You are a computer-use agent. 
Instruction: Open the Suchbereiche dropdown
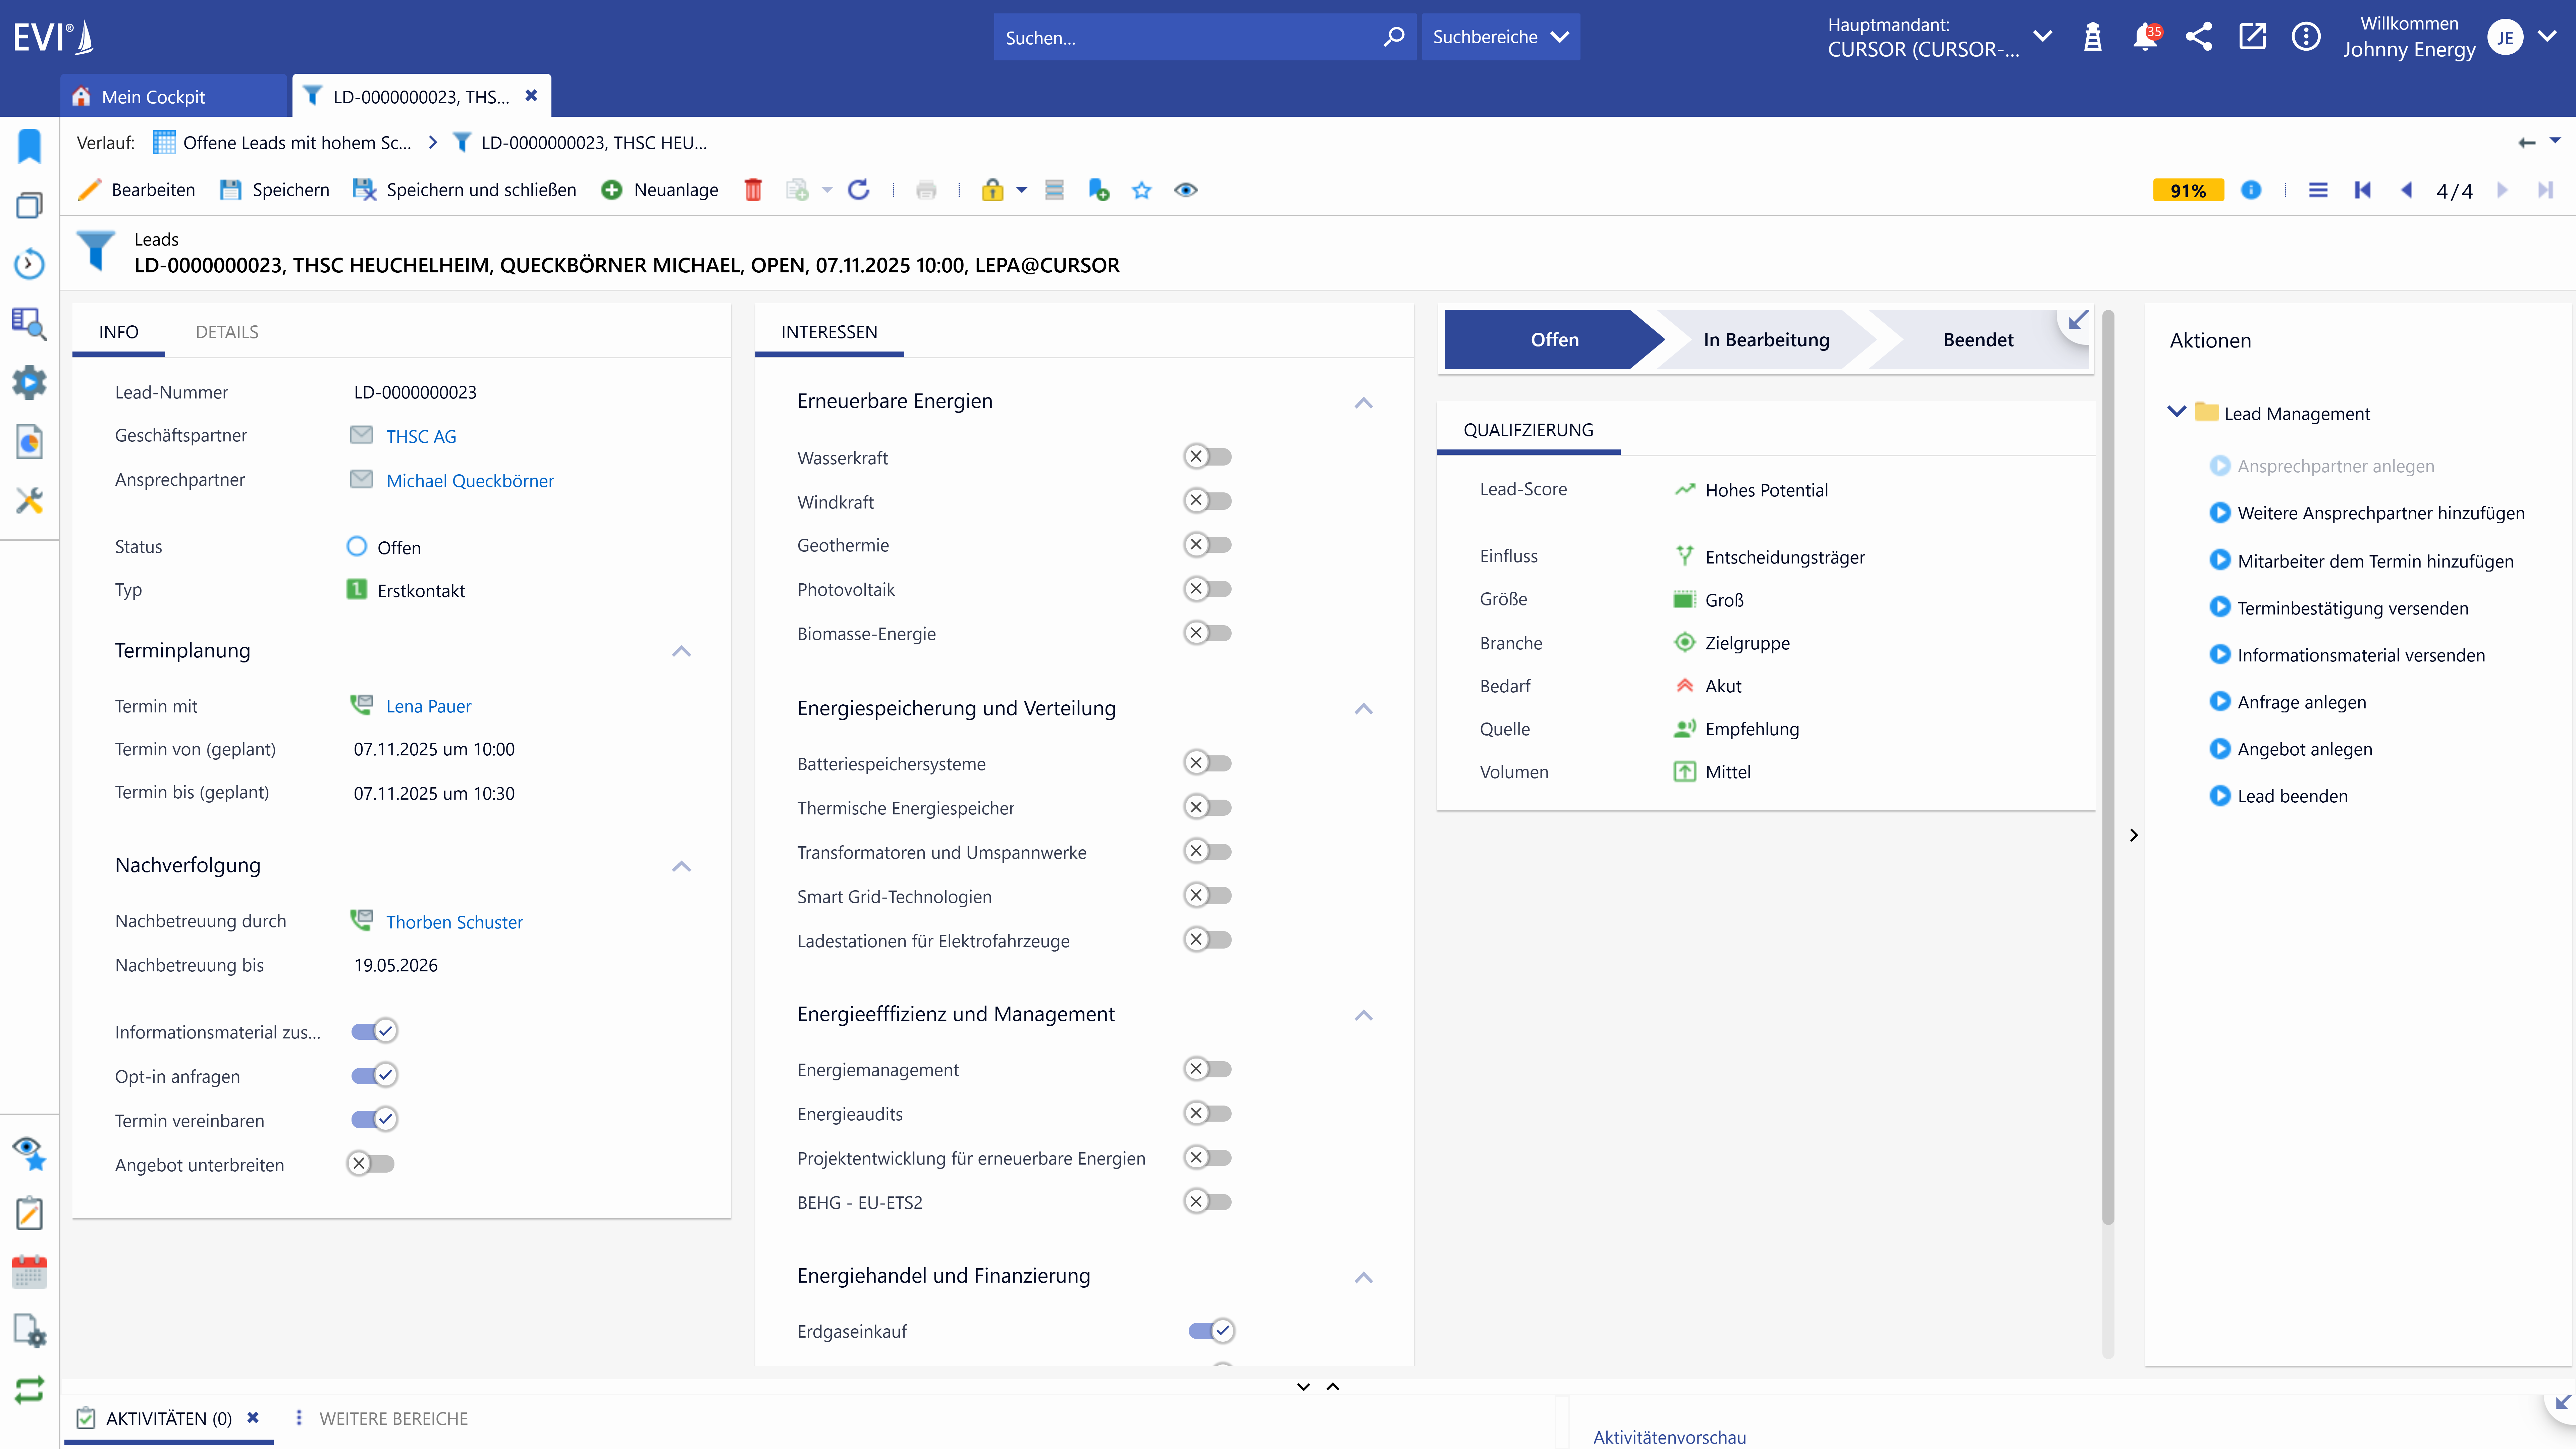[1500, 37]
